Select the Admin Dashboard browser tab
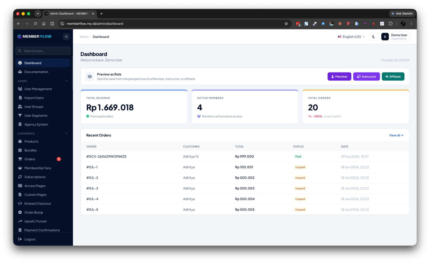 pyautogui.click(x=69, y=14)
